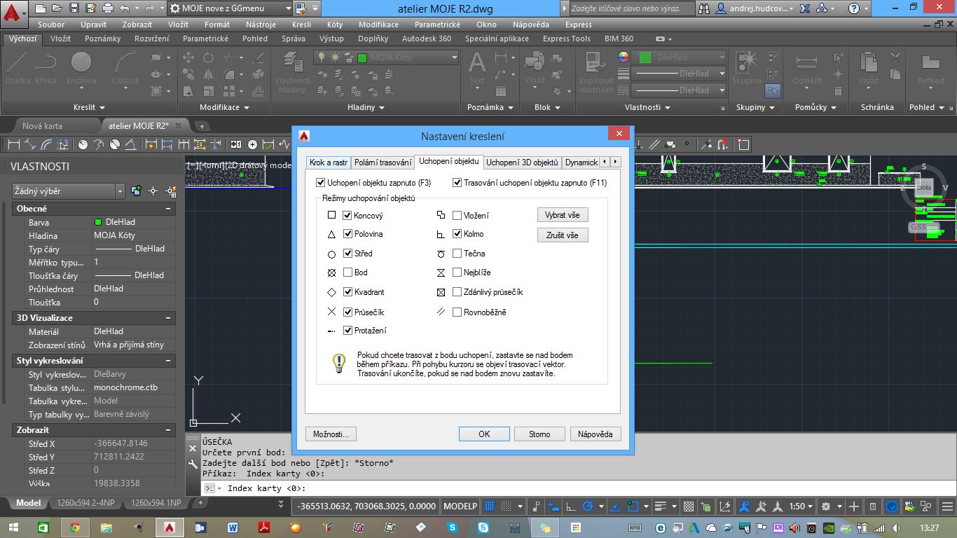Click the Odměřit measure tool
This screenshot has height=538, width=957.
807,68
